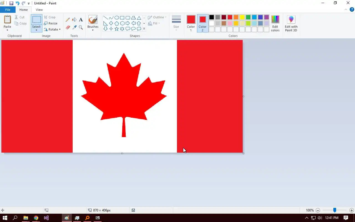The height and width of the screenshot is (222, 355).
Task: Pick the green color swatch
Action: [x=248, y=17]
